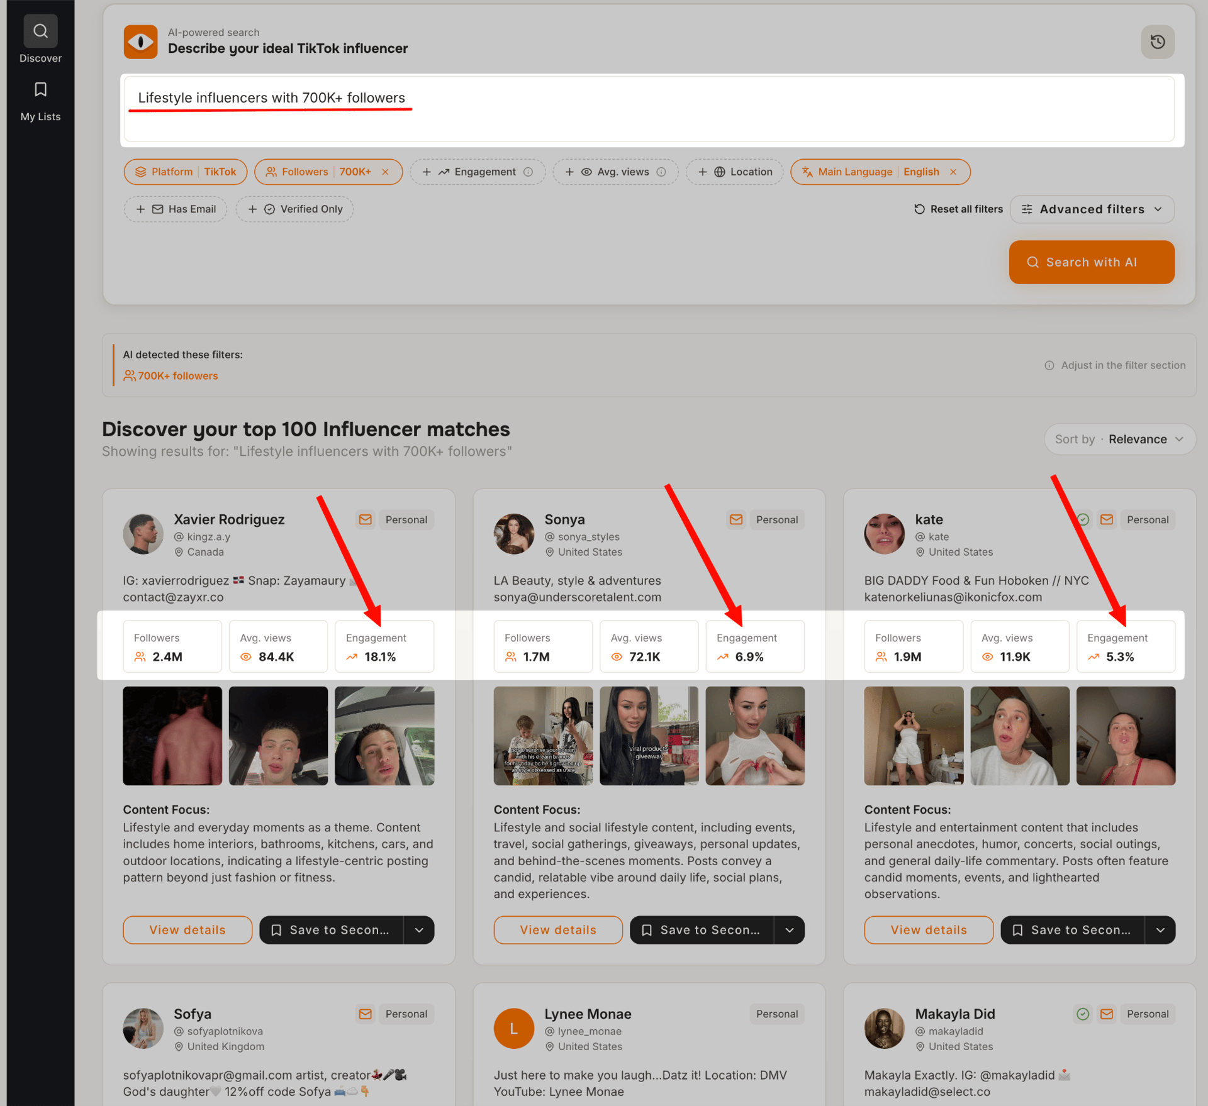Click Xavier Rodriguez profile avatar
1208x1106 pixels.
click(143, 534)
